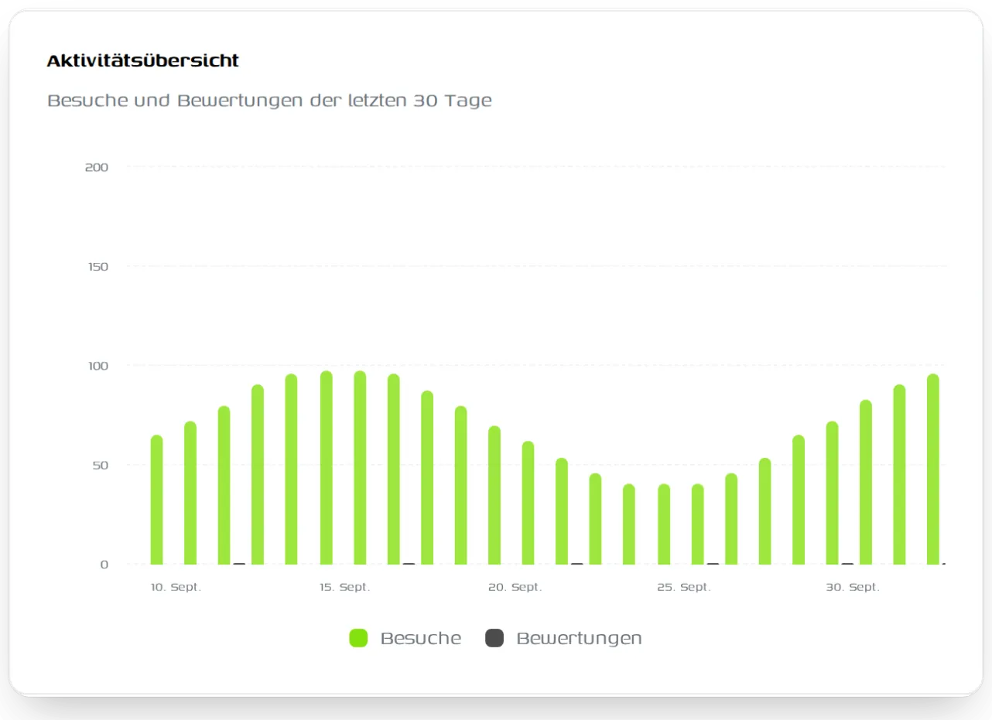Image resolution: width=992 pixels, height=720 pixels.
Task: Select the Besuche bar for 25. Sept.
Action: tap(664, 524)
